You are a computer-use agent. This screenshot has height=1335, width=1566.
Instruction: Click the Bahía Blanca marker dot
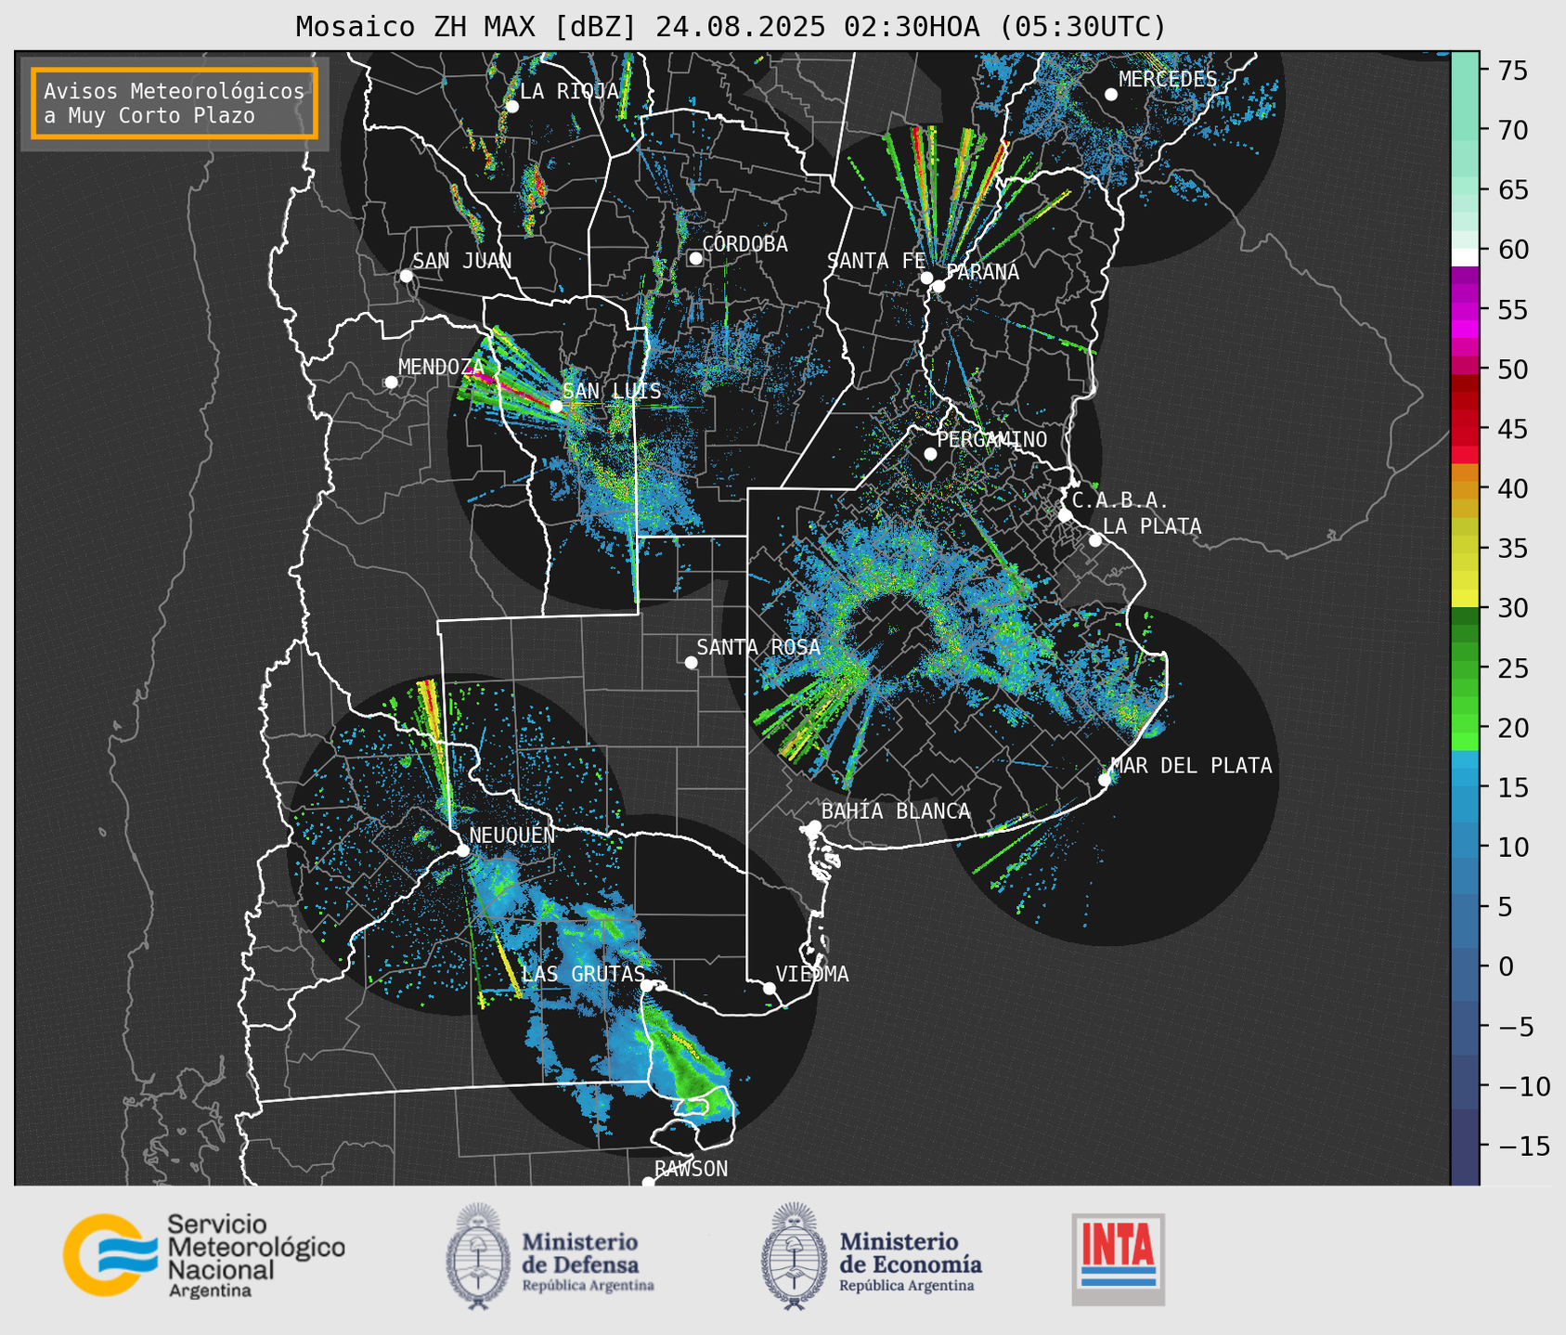coord(814,826)
